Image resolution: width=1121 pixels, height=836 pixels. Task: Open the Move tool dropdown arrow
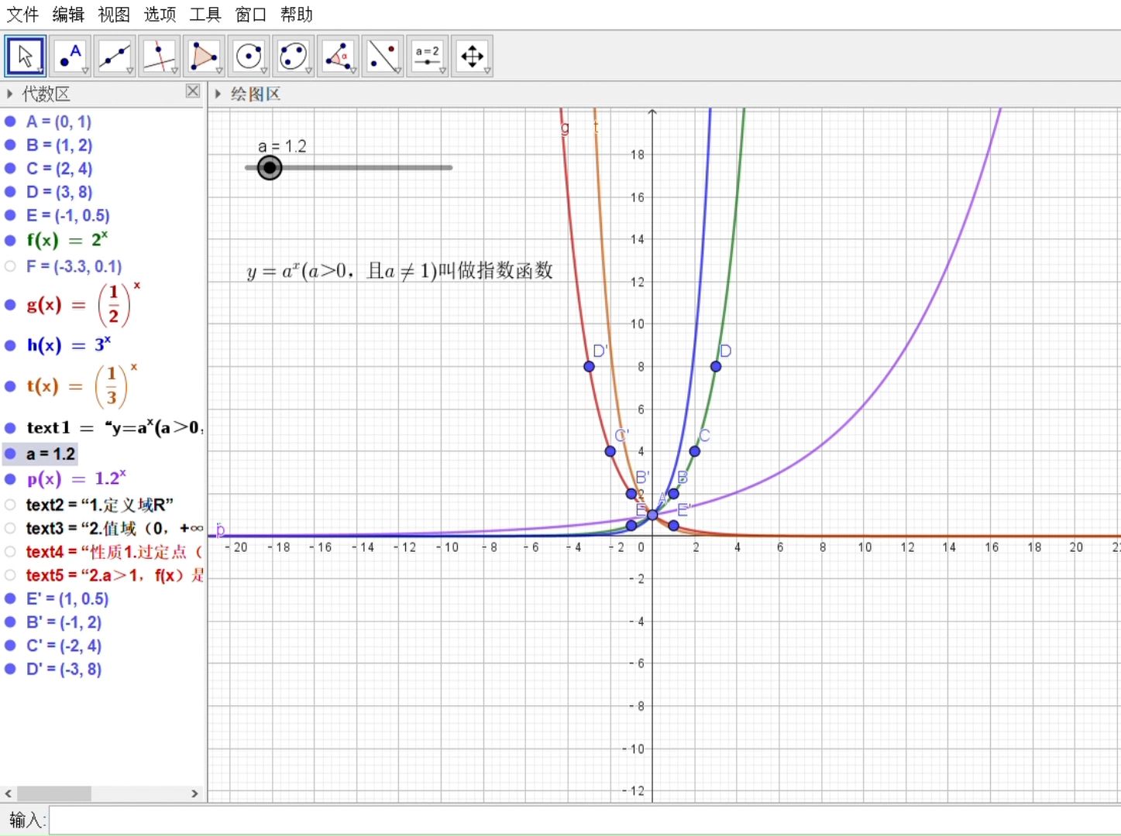[x=40, y=70]
